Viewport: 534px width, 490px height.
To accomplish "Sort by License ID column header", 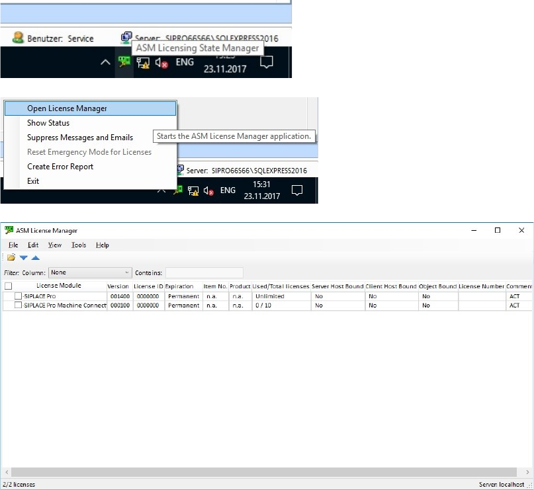I will 148,286.
